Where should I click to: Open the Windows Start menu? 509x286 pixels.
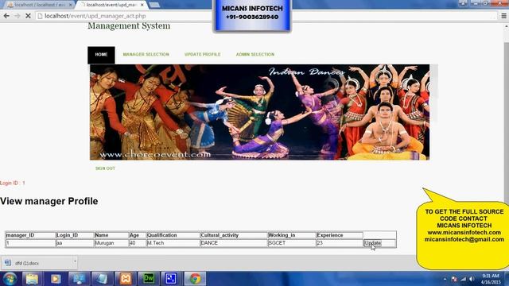pos(10,279)
